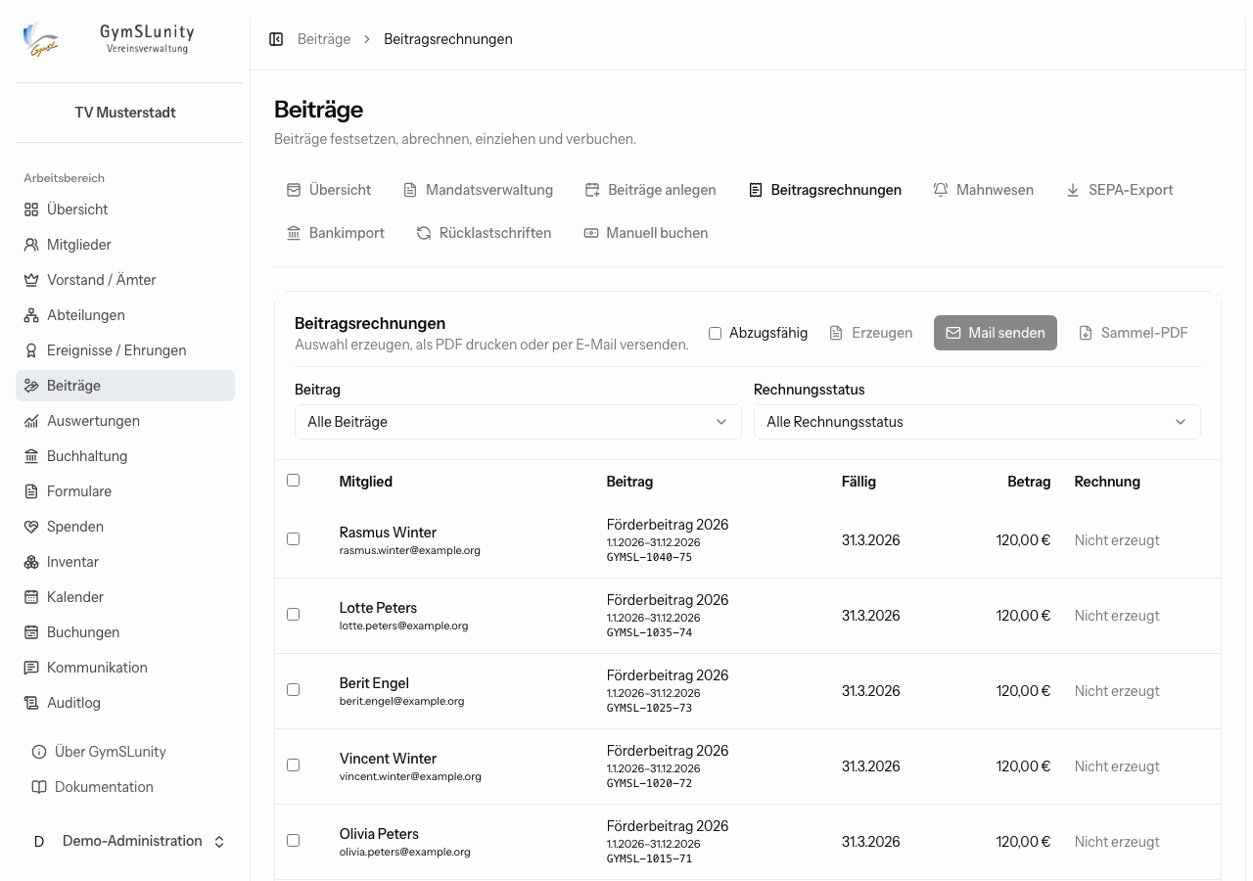
Task: Click the Über GymSLunity info icon
Action: (x=39, y=752)
